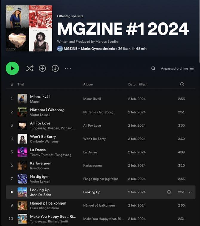Click the 4:09 duration of La Danse
This screenshot has width=200, height=226.
coord(181,152)
